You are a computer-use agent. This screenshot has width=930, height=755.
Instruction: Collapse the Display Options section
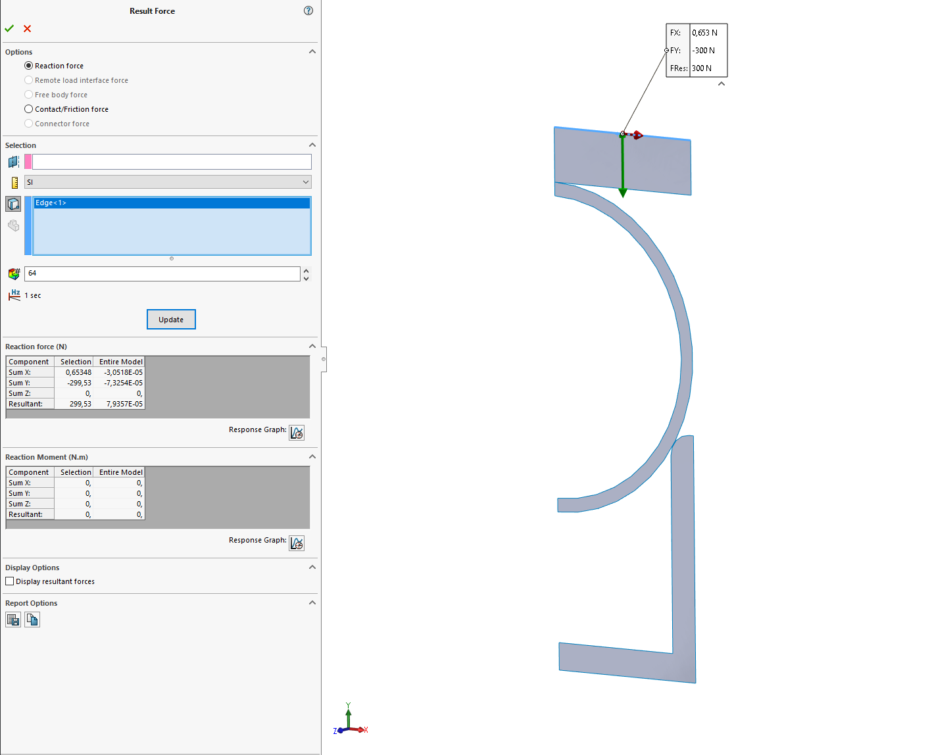click(312, 568)
